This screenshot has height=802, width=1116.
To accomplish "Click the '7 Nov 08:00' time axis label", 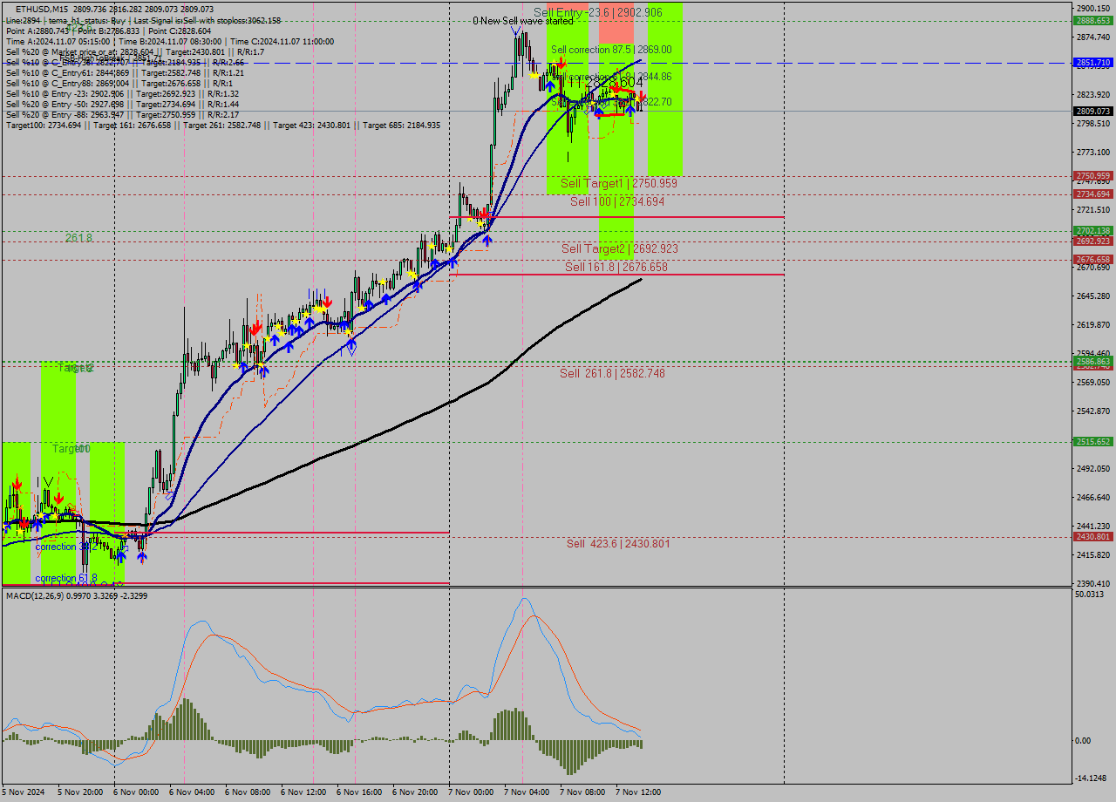I will point(582,792).
